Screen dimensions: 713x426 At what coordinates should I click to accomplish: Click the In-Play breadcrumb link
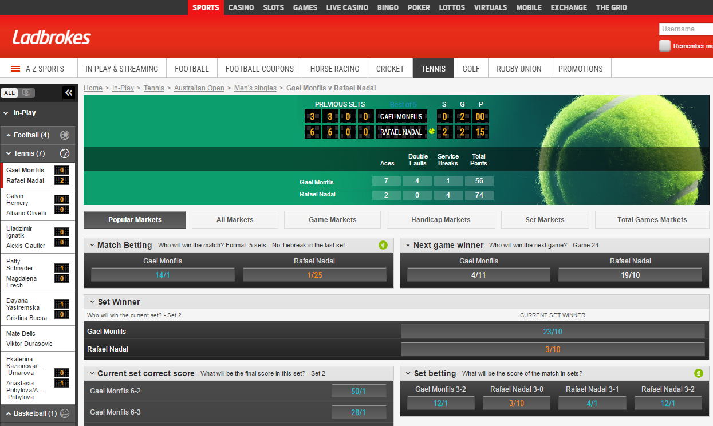[x=123, y=88]
